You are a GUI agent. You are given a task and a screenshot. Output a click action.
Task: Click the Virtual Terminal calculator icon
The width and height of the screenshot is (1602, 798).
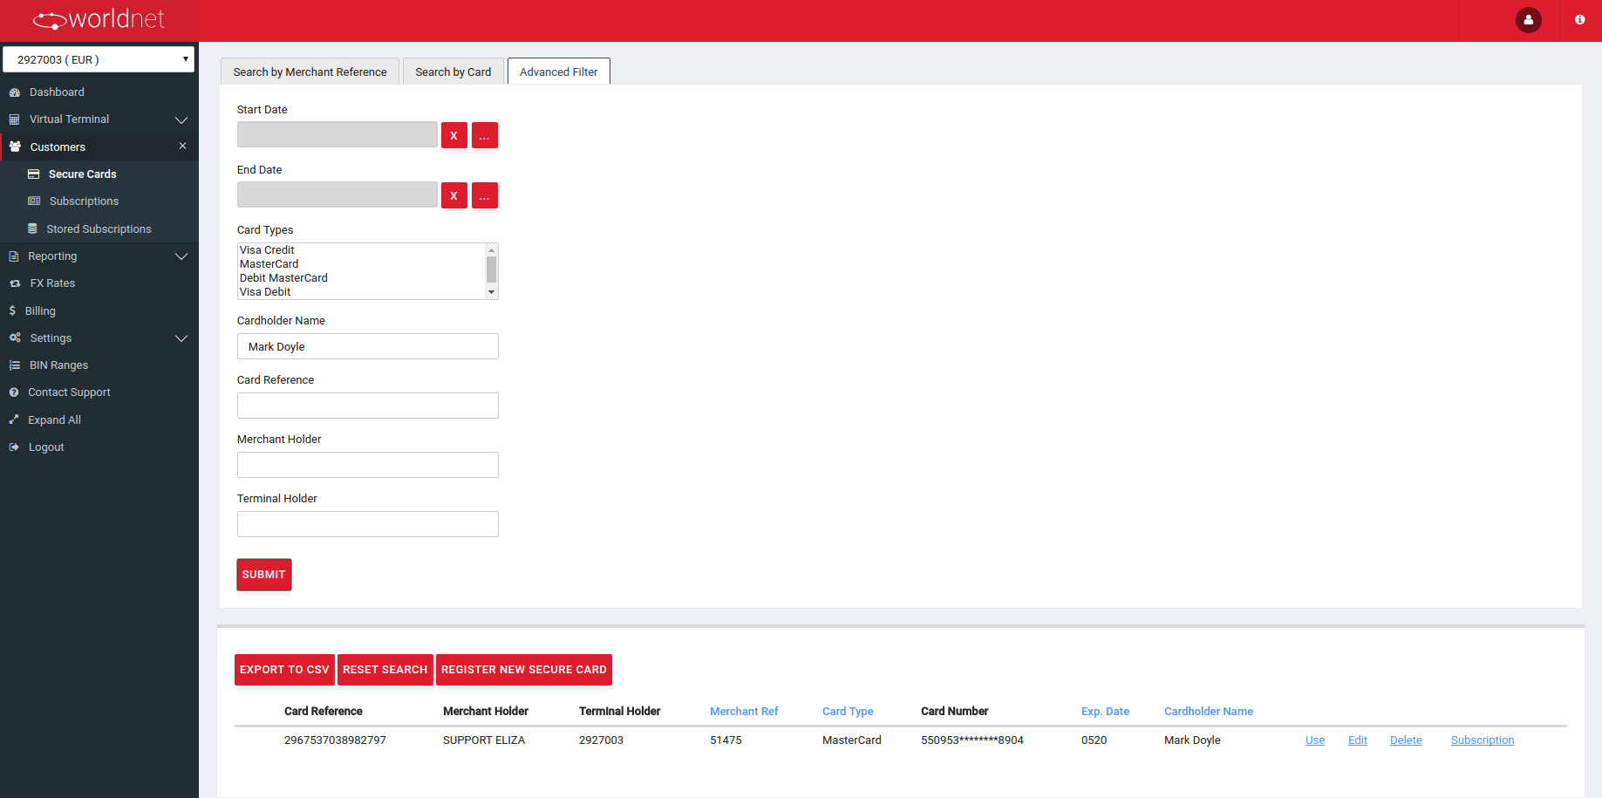[x=14, y=119]
